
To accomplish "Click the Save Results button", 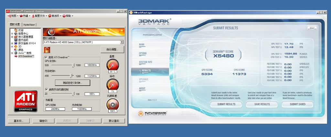I will pyautogui.click(x=262, y=104).
